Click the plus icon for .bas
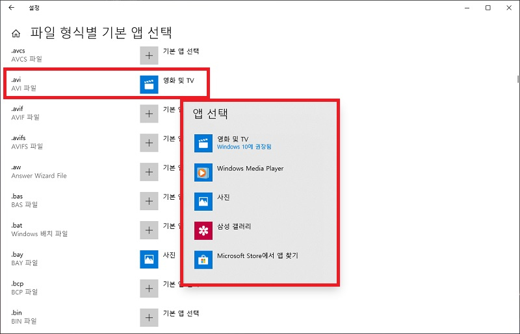This screenshot has width=520, height=334. [x=149, y=201]
